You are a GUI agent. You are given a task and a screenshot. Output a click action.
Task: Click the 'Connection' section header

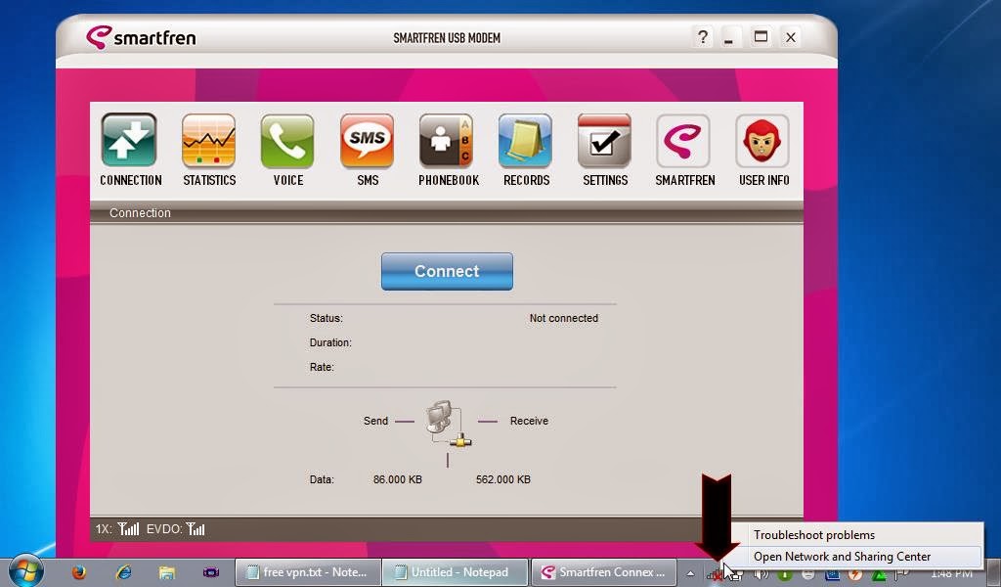pyautogui.click(x=140, y=212)
